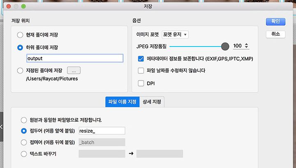Click the green zoom window button

click(23, 7)
